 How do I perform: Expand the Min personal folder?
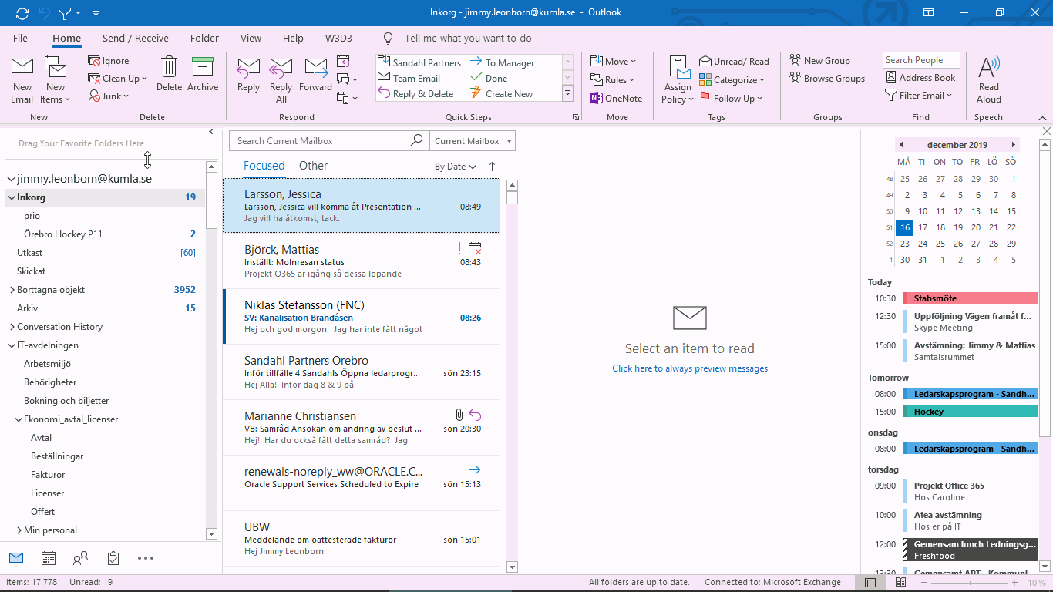coord(19,530)
